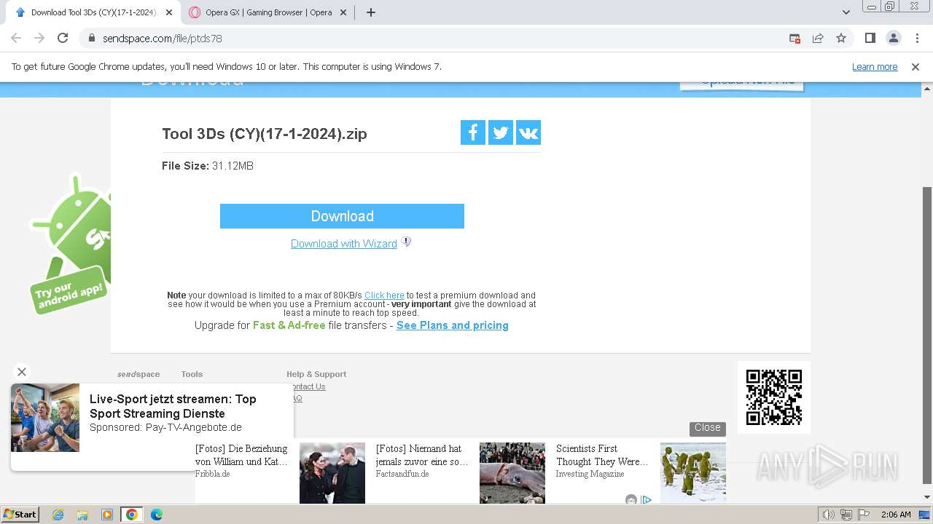Open the Windows Start menu

[x=20, y=515]
